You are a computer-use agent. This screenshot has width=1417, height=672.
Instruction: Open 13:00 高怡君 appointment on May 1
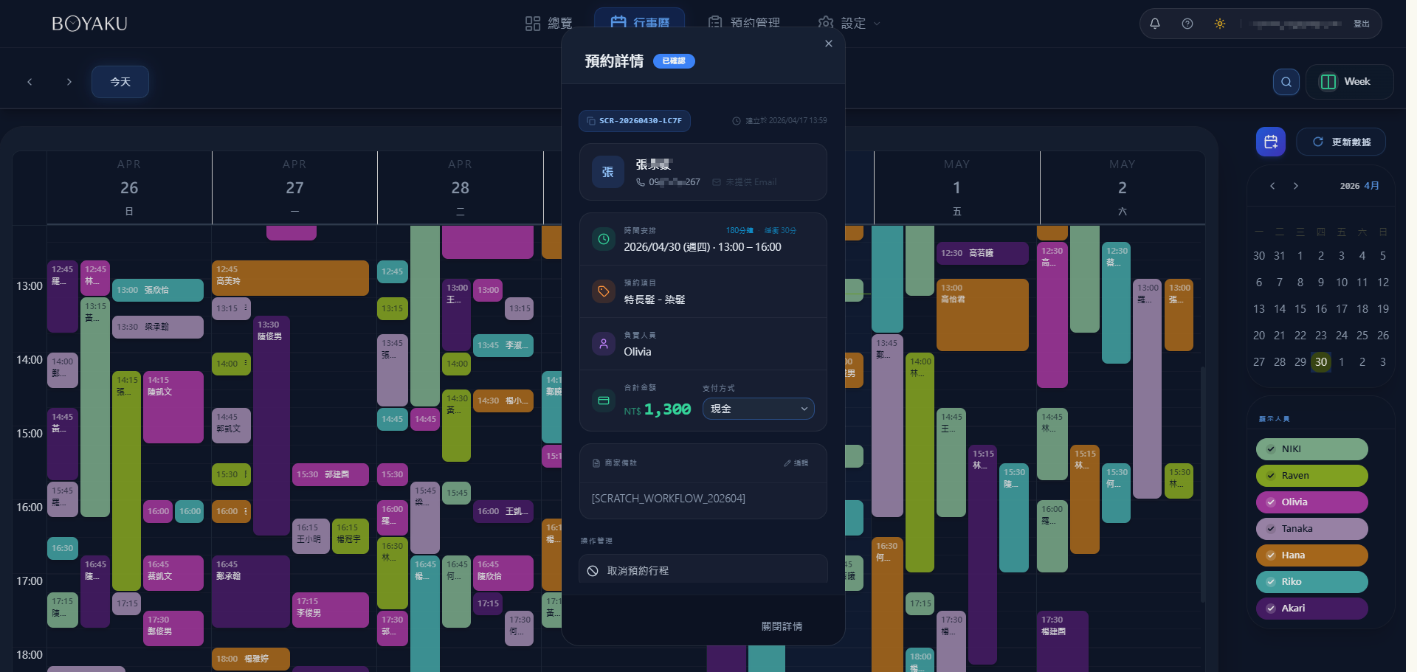pyautogui.click(x=982, y=315)
